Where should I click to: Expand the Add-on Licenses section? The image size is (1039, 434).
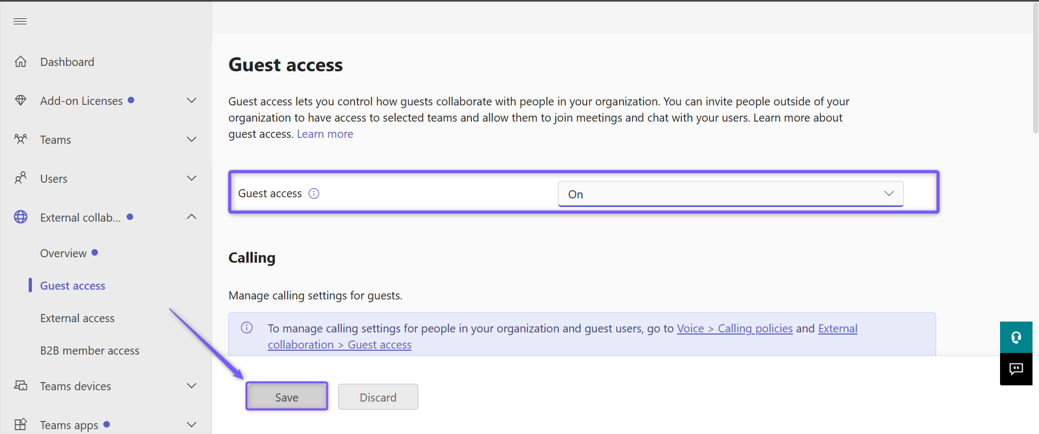click(x=192, y=101)
